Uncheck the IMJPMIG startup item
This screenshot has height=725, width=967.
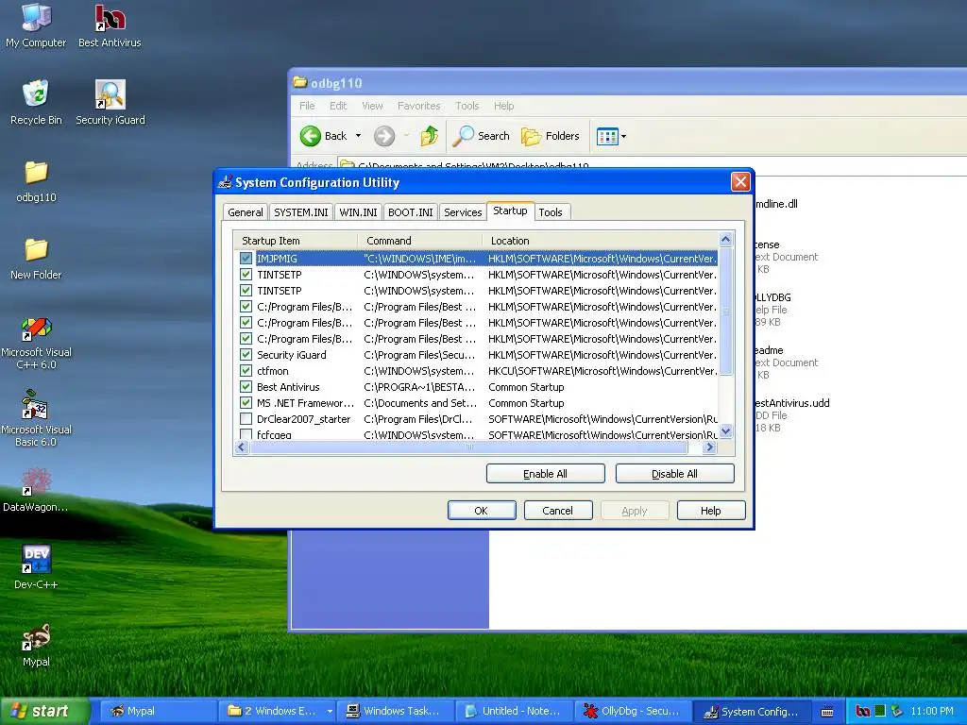point(246,259)
